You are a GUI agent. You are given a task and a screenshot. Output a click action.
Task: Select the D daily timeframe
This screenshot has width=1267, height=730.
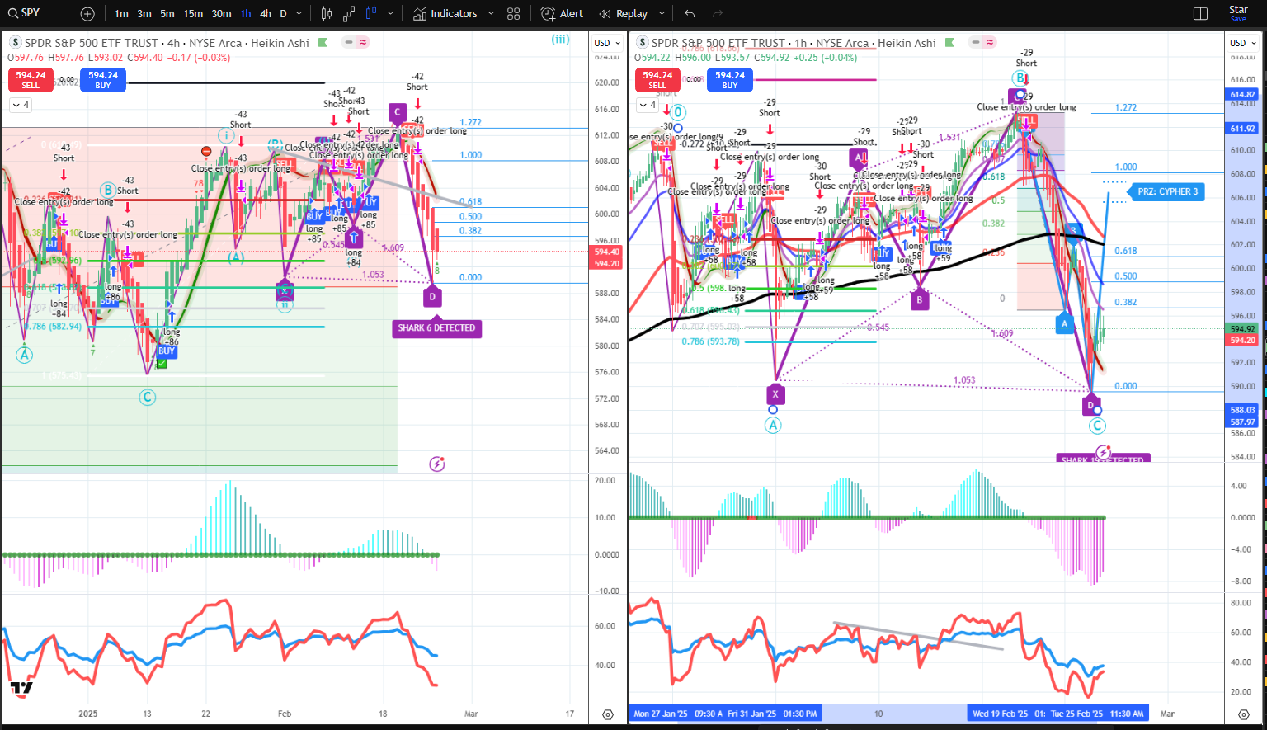point(283,14)
